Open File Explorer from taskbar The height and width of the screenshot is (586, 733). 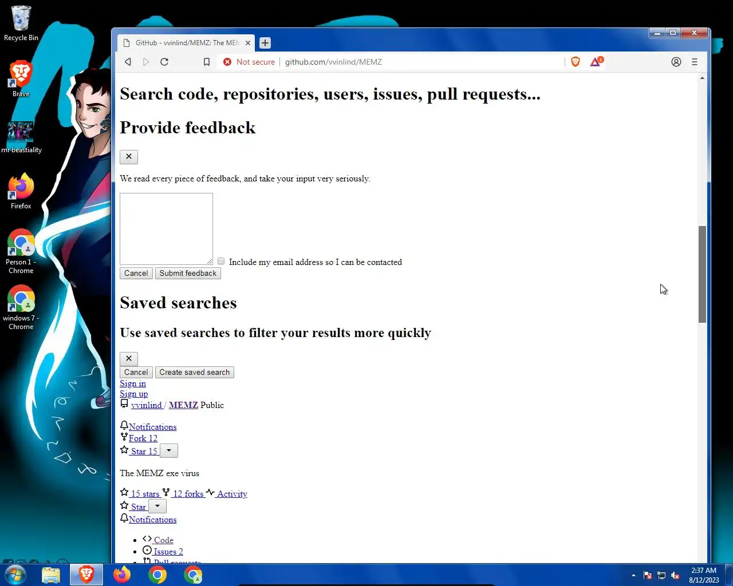51,575
